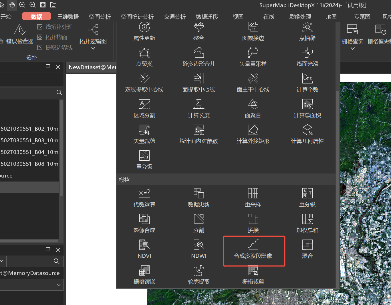
Task: Click 计算外接矩形 tool
Action: coord(253,135)
